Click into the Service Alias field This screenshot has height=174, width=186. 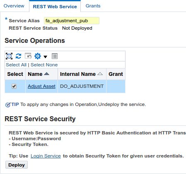(x=72, y=21)
